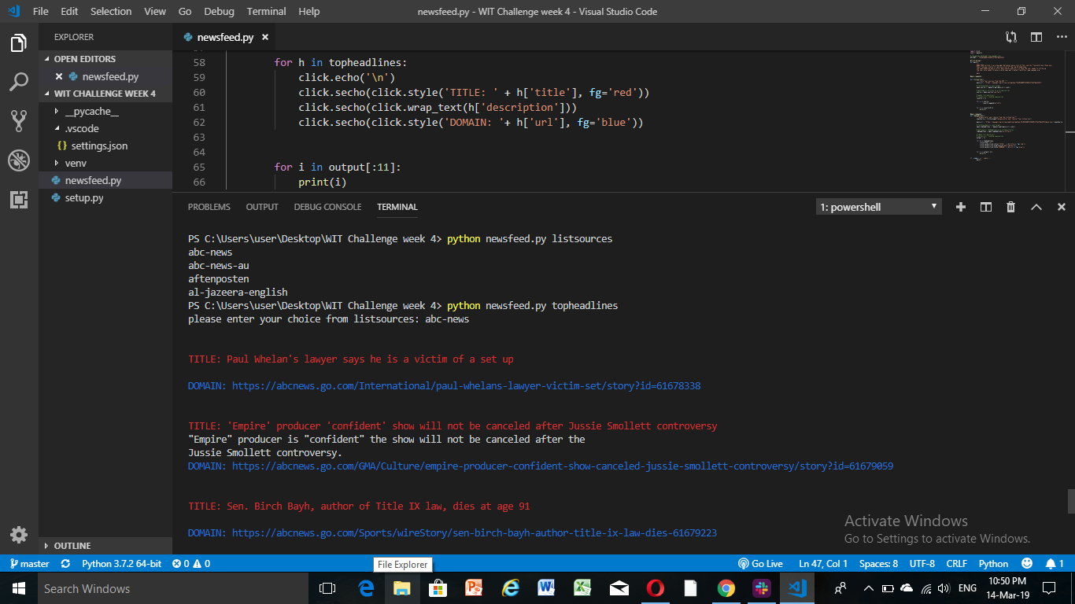Switch to the Output tab
1075x604 pixels.
point(262,207)
